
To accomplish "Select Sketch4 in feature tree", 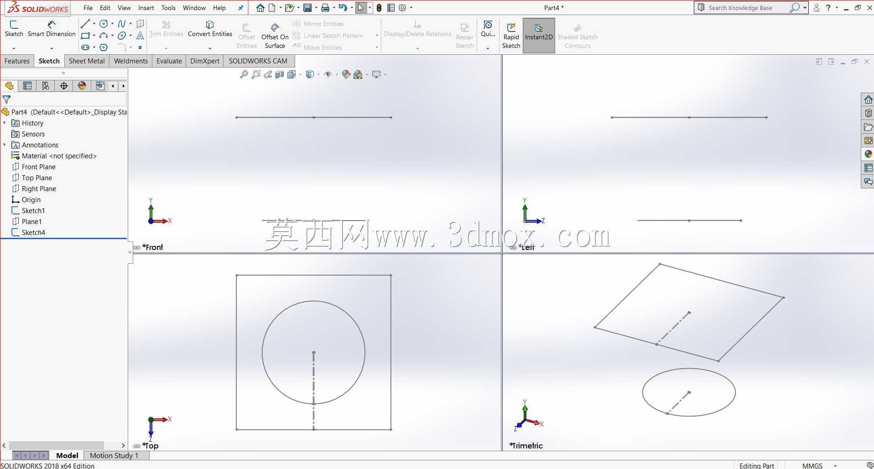I will pyautogui.click(x=33, y=233).
